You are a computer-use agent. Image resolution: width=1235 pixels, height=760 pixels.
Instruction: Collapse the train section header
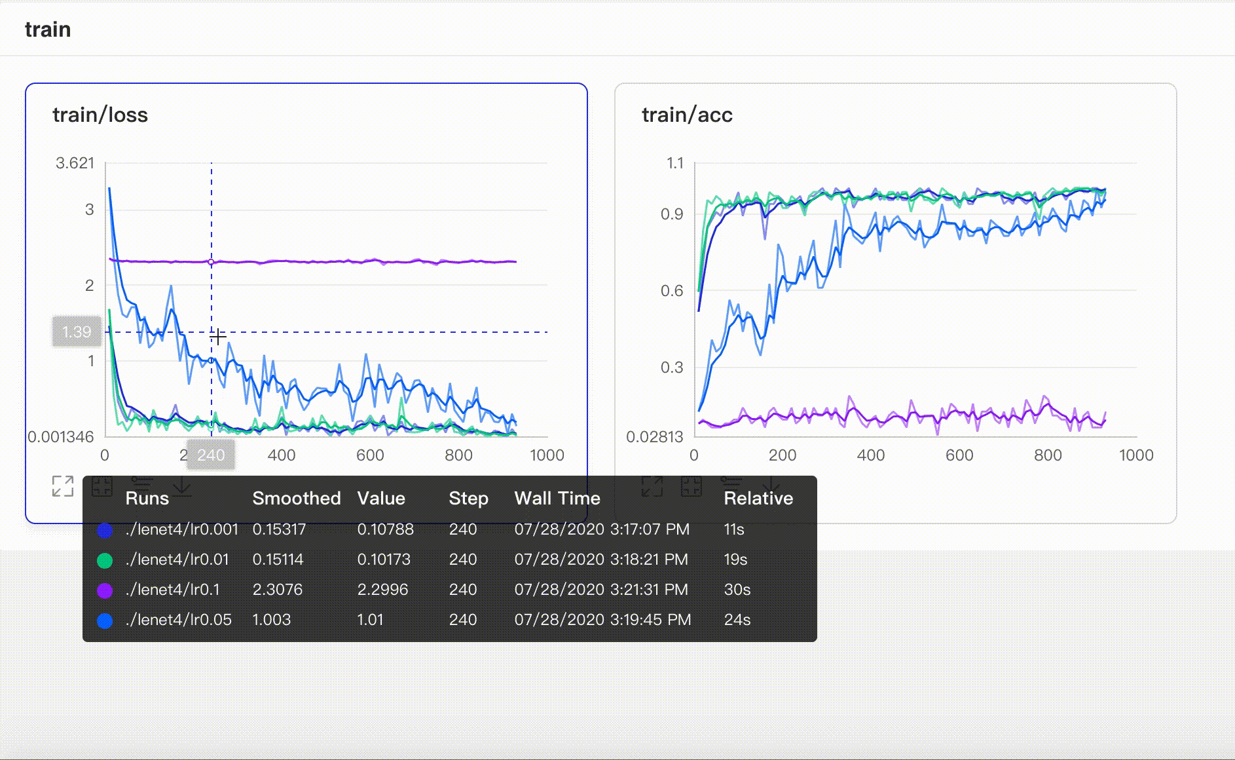(x=48, y=29)
